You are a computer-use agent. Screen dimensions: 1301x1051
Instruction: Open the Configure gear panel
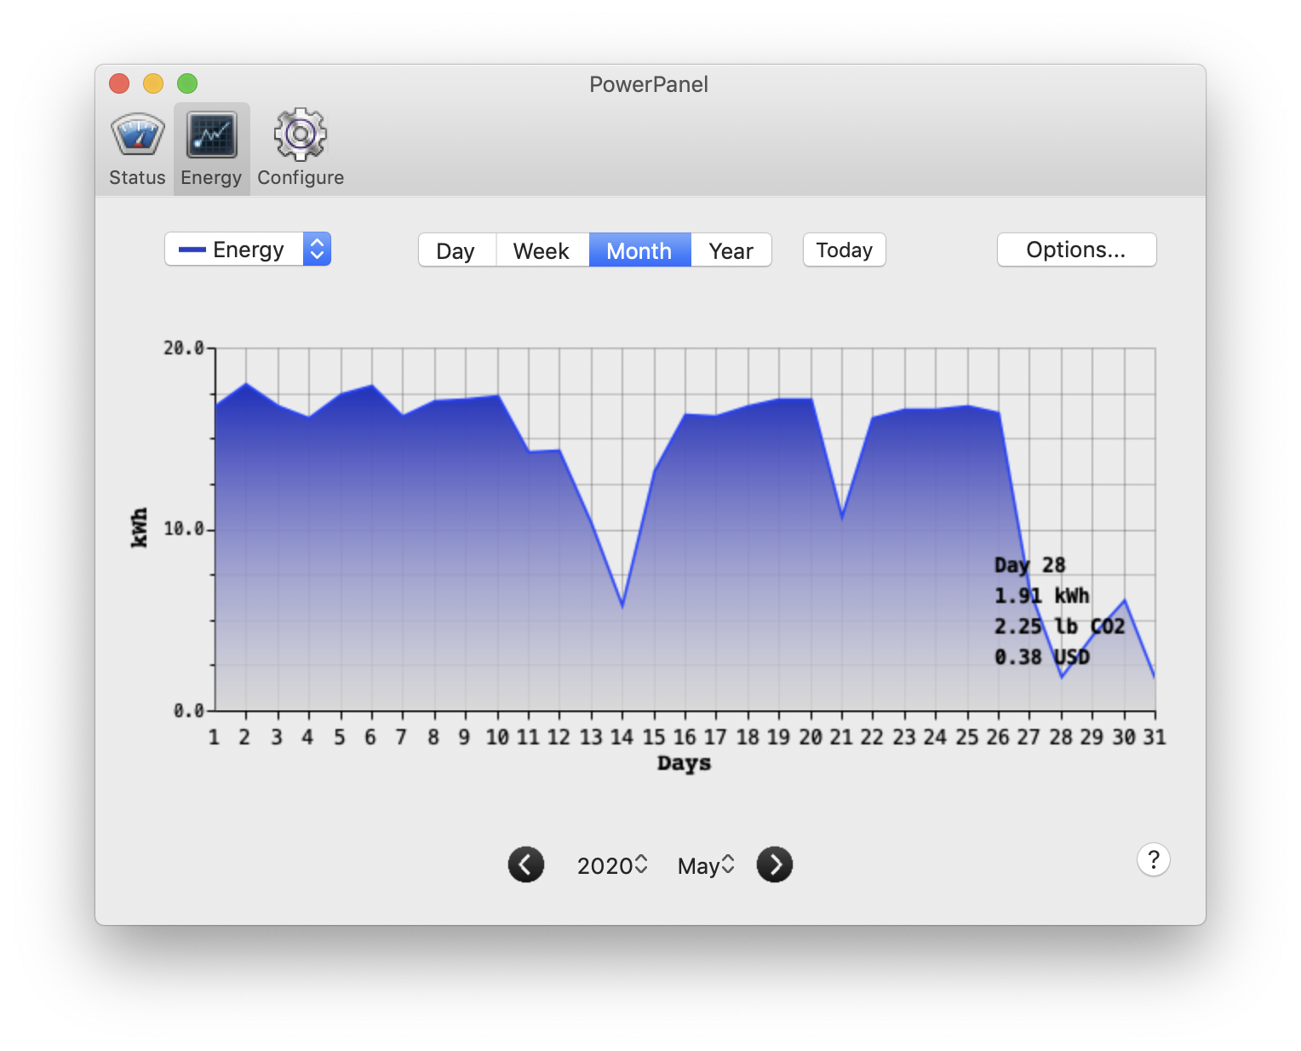(301, 149)
